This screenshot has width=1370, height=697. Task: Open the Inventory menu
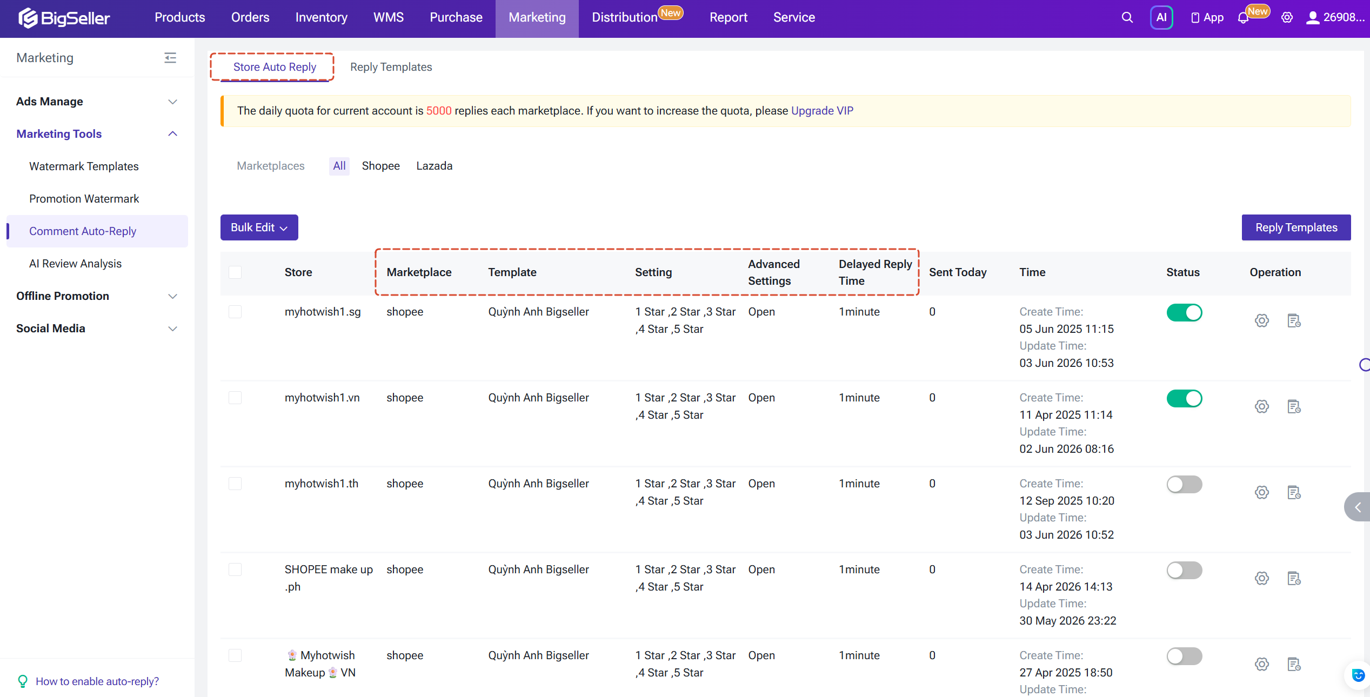pyautogui.click(x=322, y=18)
